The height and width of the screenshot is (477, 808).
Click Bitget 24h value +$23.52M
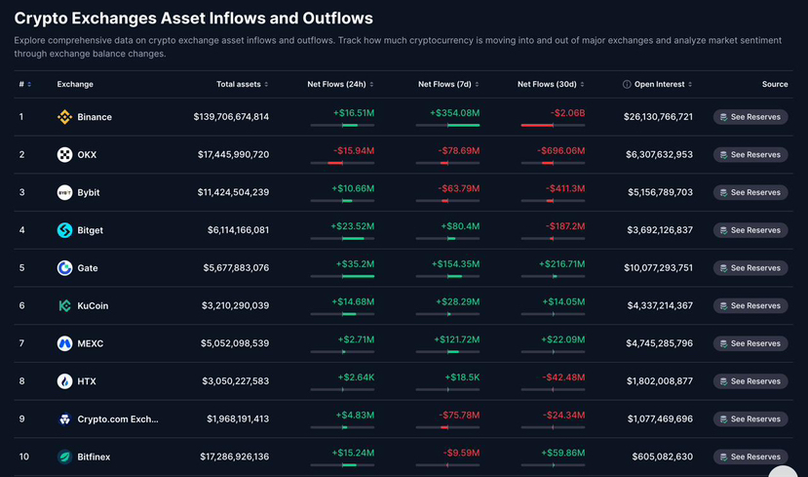point(353,226)
